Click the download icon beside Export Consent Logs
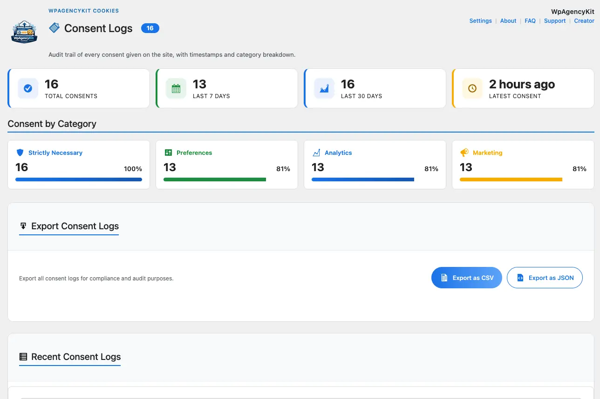This screenshot has height=399, width=600. 23,226
